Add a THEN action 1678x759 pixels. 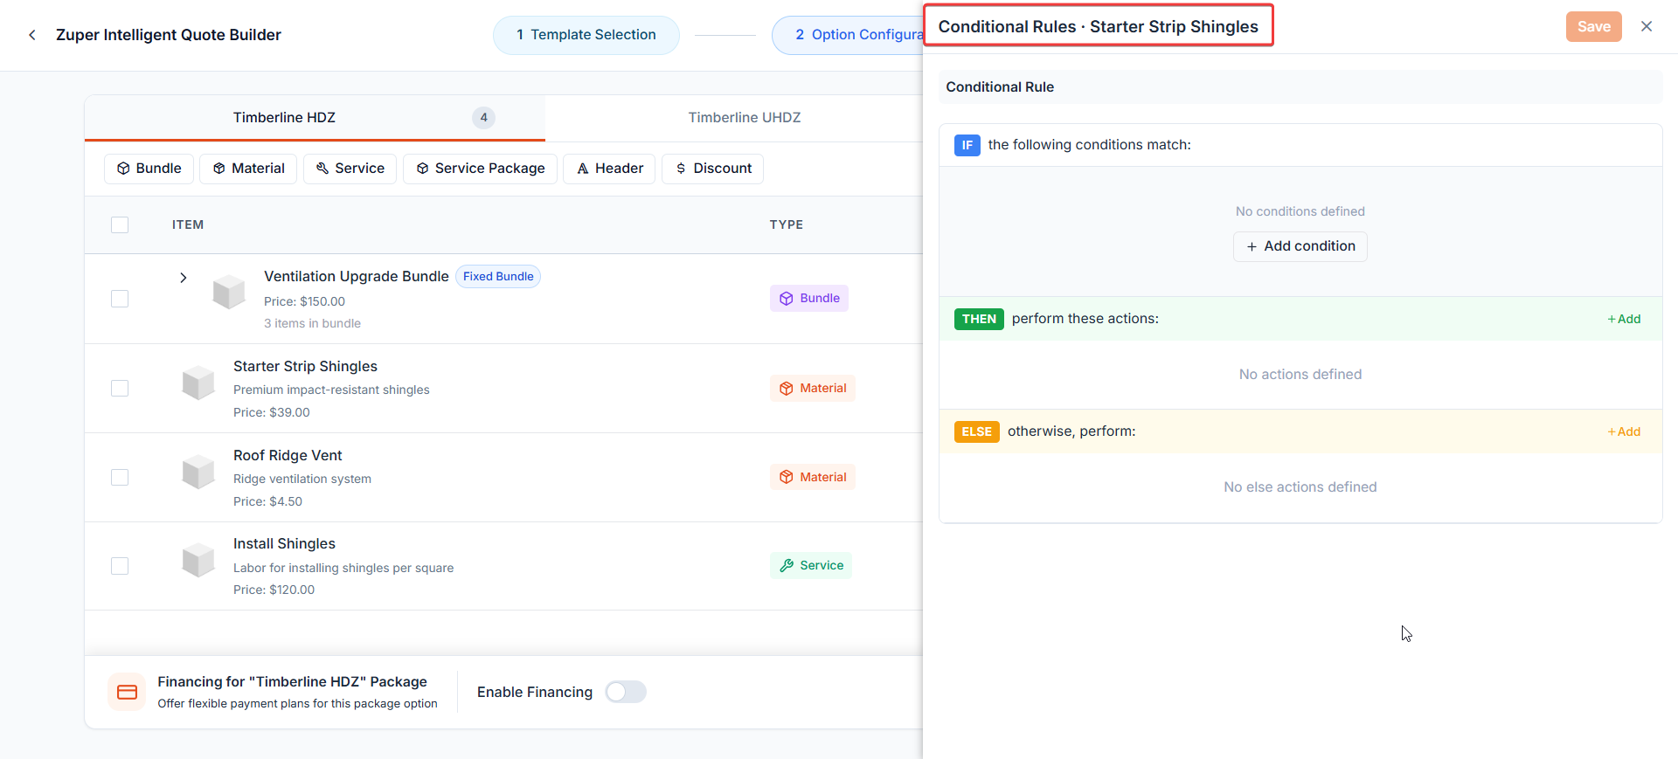point(1624,319)
